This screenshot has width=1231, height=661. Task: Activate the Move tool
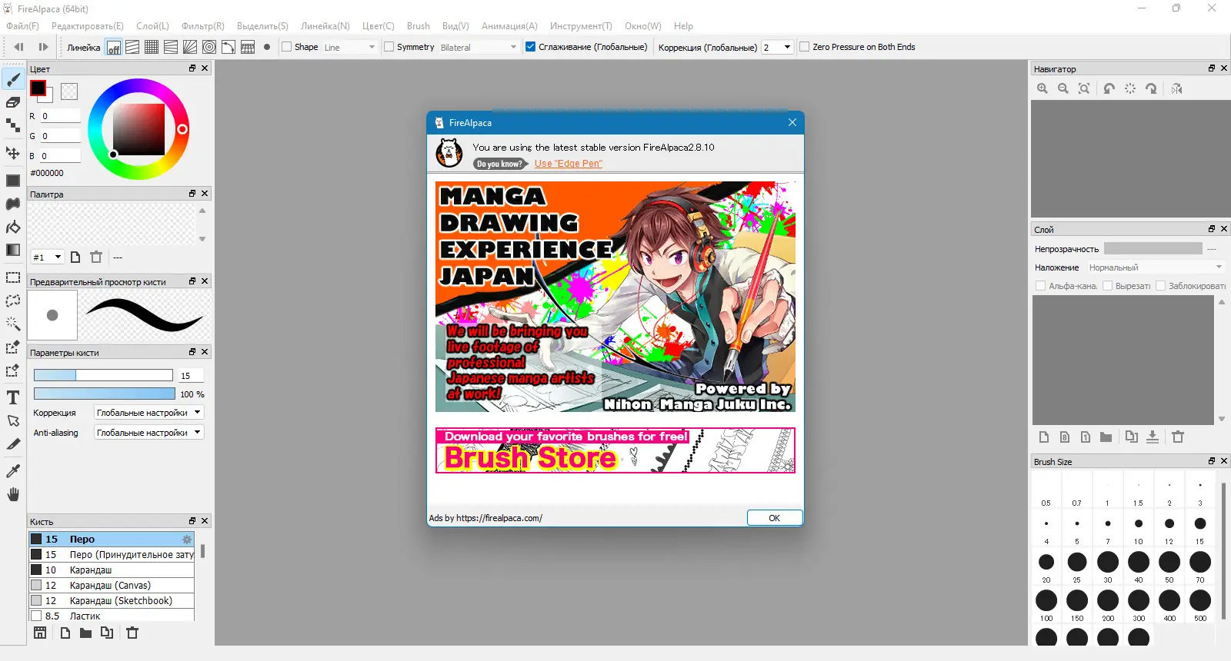click(x=13, y=152)
